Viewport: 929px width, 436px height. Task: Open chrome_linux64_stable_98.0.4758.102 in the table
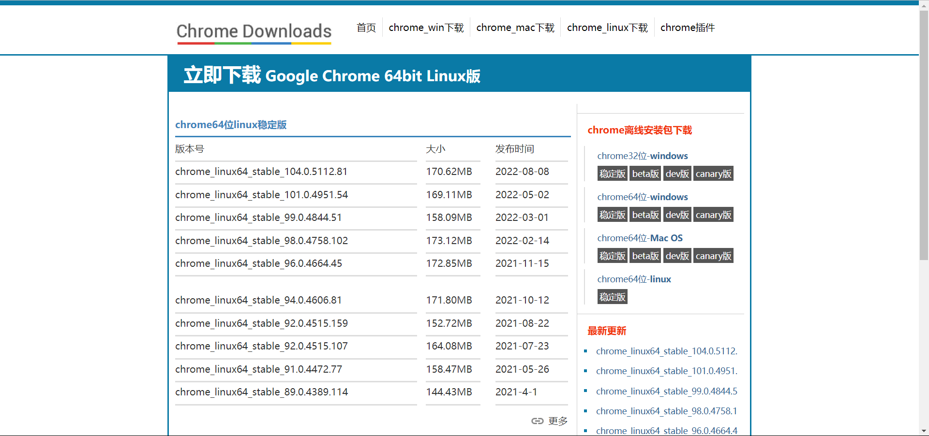point(261,241)
